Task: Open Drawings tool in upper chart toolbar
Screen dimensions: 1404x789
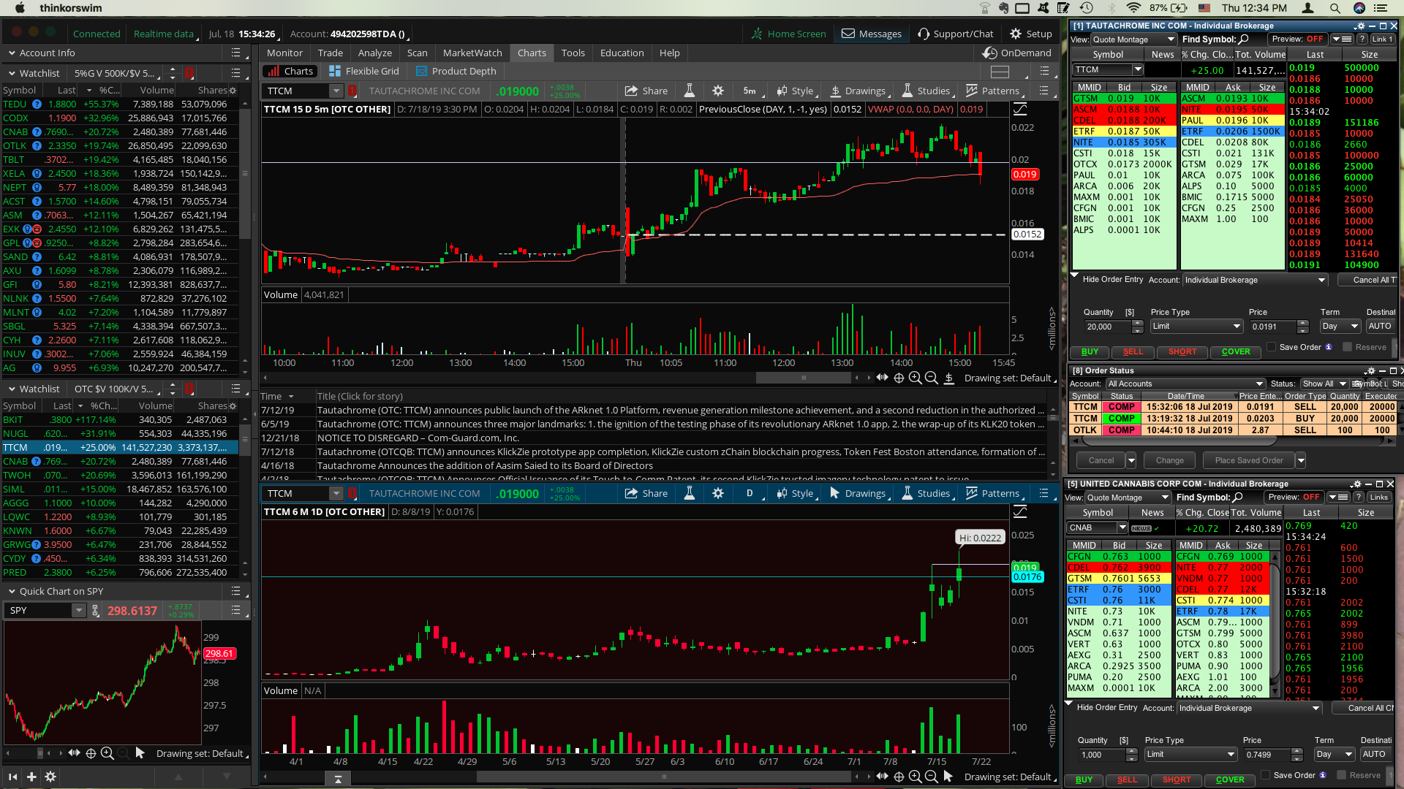Action: [x=858, y=91]
